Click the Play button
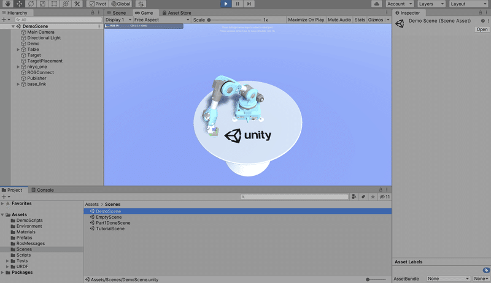The width and height of the screenshot is (491, 283). coord(226,4)
